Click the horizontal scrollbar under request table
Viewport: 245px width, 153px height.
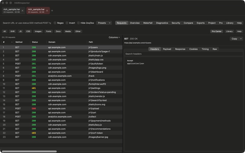[x=29, y=151]
